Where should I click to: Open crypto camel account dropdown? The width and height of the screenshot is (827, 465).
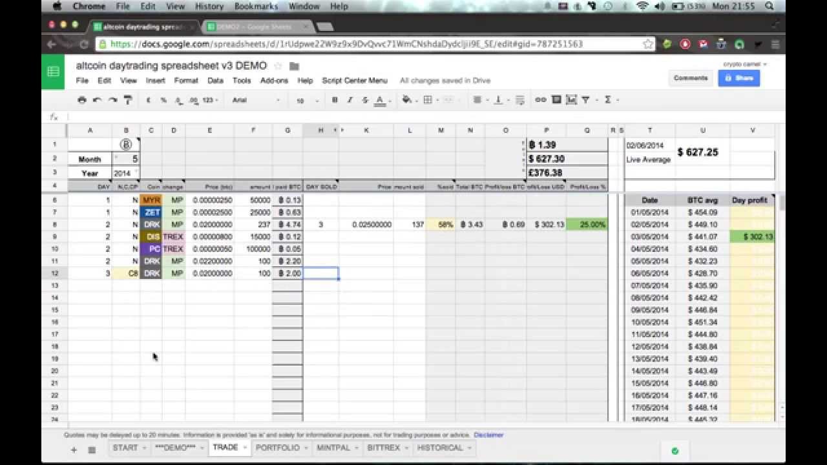click(x=746, y=65)
